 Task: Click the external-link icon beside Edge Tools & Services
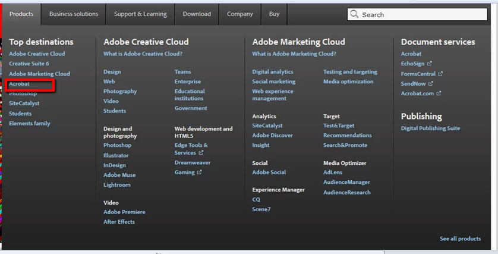click(201, 153)
